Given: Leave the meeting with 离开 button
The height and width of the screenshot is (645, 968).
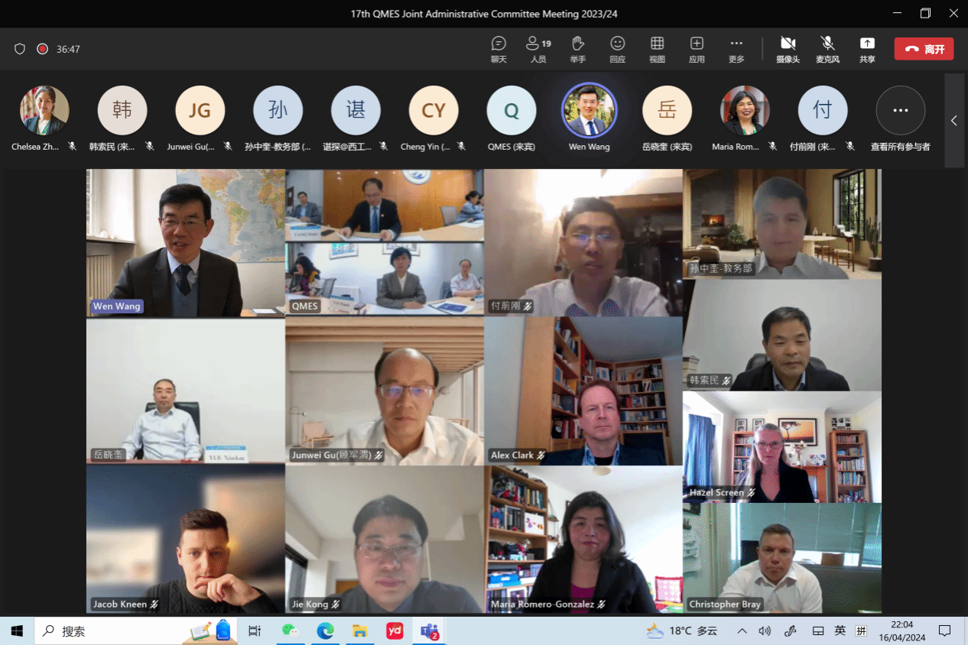Looking at the screenshot, I should tap(924, 49).
